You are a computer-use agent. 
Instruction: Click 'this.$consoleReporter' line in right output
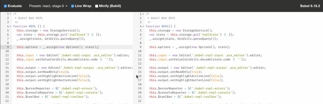tap(192, 93)
